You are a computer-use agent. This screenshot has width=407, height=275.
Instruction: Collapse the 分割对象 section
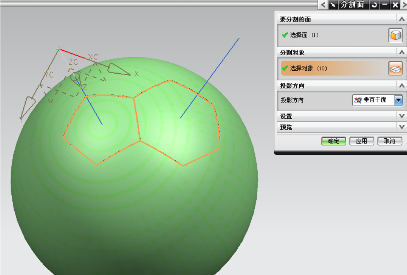tap(402, 52)
